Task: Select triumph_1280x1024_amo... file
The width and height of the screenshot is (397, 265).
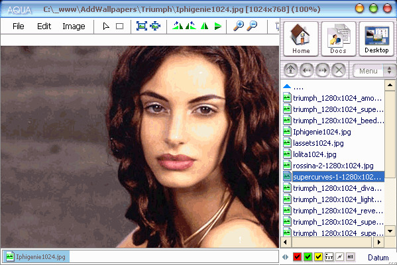Action: 337,98
